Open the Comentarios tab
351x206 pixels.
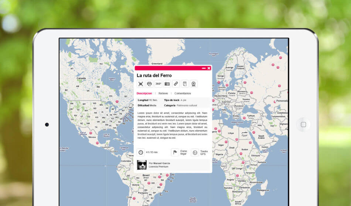[183, 94]
